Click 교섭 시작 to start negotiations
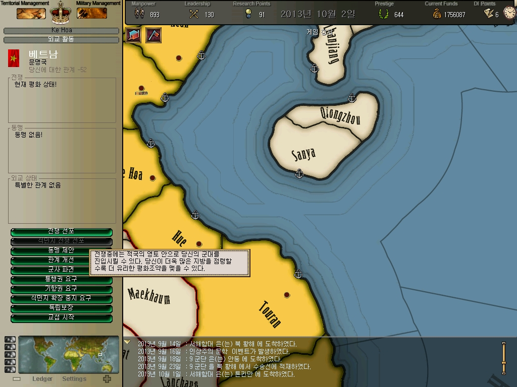Screen dimensions: 517x387 point(61,317)
